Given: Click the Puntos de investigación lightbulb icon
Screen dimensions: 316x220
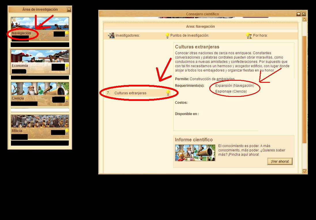Looking at the screenshot, I should pos(167,35).
